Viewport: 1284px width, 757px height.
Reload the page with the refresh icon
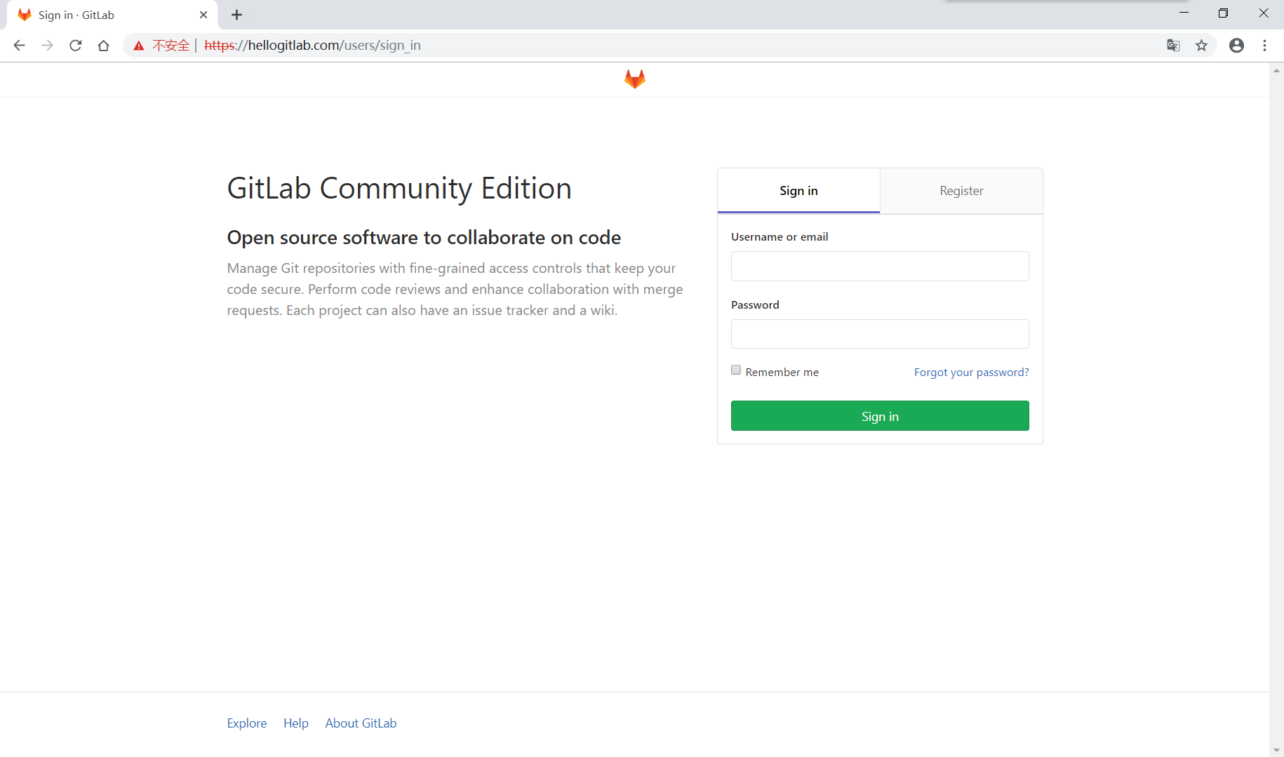pos(76,46)
